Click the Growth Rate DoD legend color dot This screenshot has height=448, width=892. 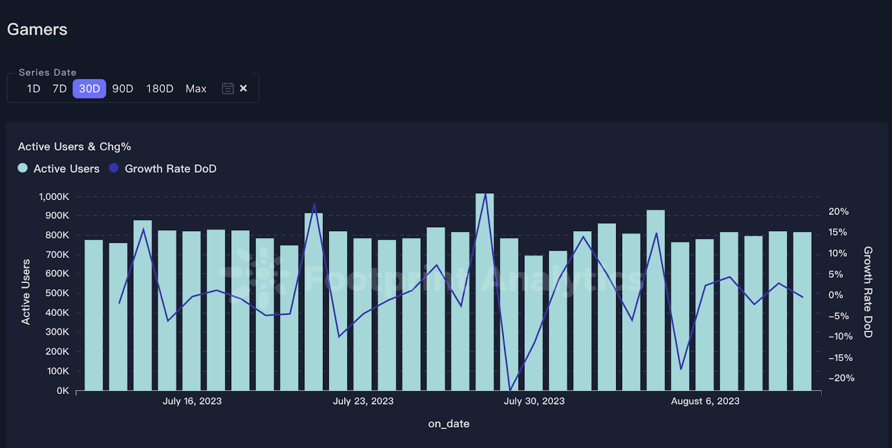point(114,168)
